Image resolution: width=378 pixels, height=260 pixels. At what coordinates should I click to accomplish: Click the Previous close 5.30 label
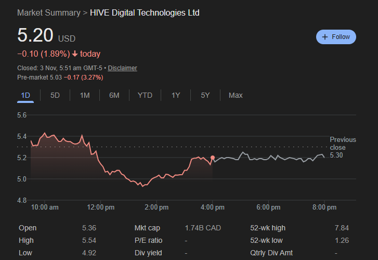click(343, 147)
